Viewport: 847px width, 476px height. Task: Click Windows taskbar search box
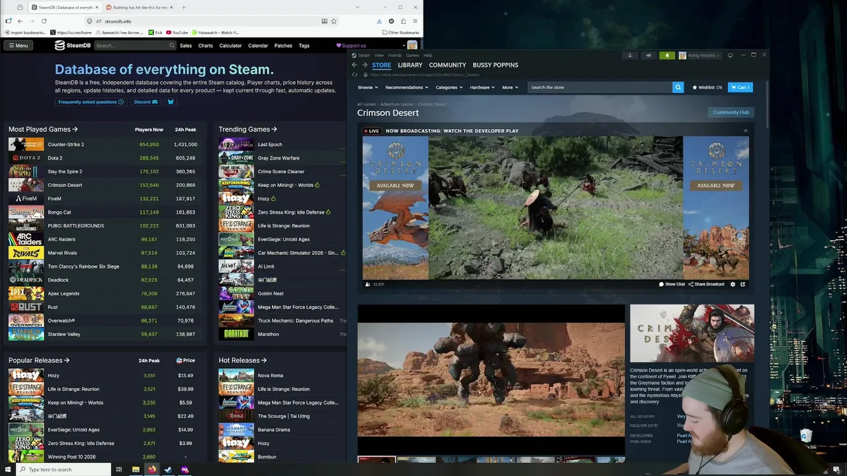point(64,469)
